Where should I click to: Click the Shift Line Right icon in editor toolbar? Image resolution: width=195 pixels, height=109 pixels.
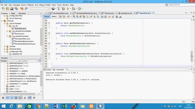[x=105, y=17]
